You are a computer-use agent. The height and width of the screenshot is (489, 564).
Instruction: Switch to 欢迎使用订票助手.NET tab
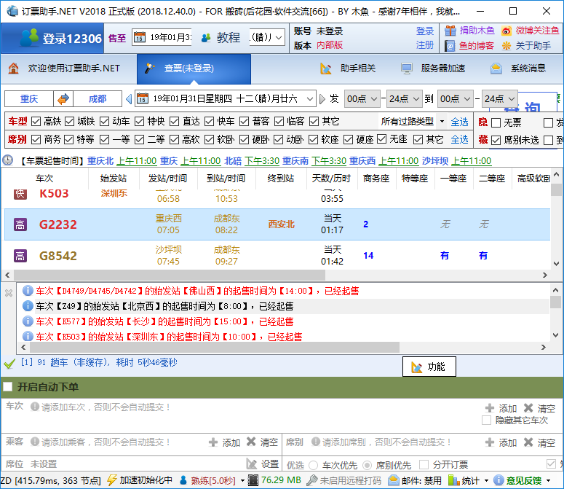tap(68, 69)
